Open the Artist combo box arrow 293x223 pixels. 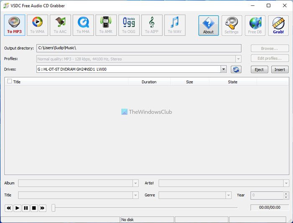click(x=286, y=183)
